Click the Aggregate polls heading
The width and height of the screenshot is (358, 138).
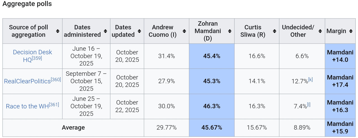coord(27,4)
